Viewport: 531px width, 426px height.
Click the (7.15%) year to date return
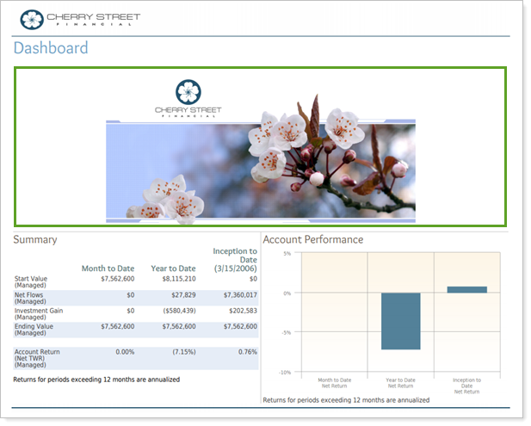[x=182, y=352]
